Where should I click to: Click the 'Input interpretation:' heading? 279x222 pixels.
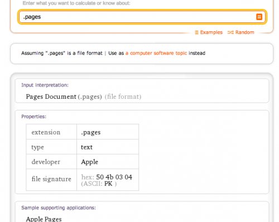[x=45, y=85]
